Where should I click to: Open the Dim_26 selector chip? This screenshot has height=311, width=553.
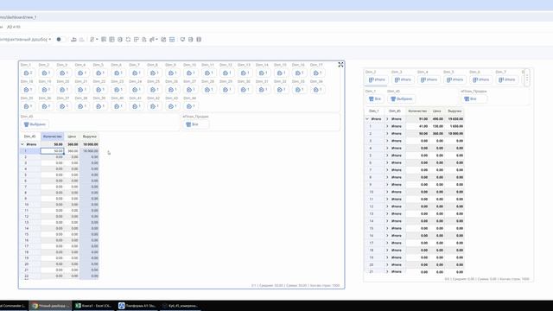(x=173, y=90)
